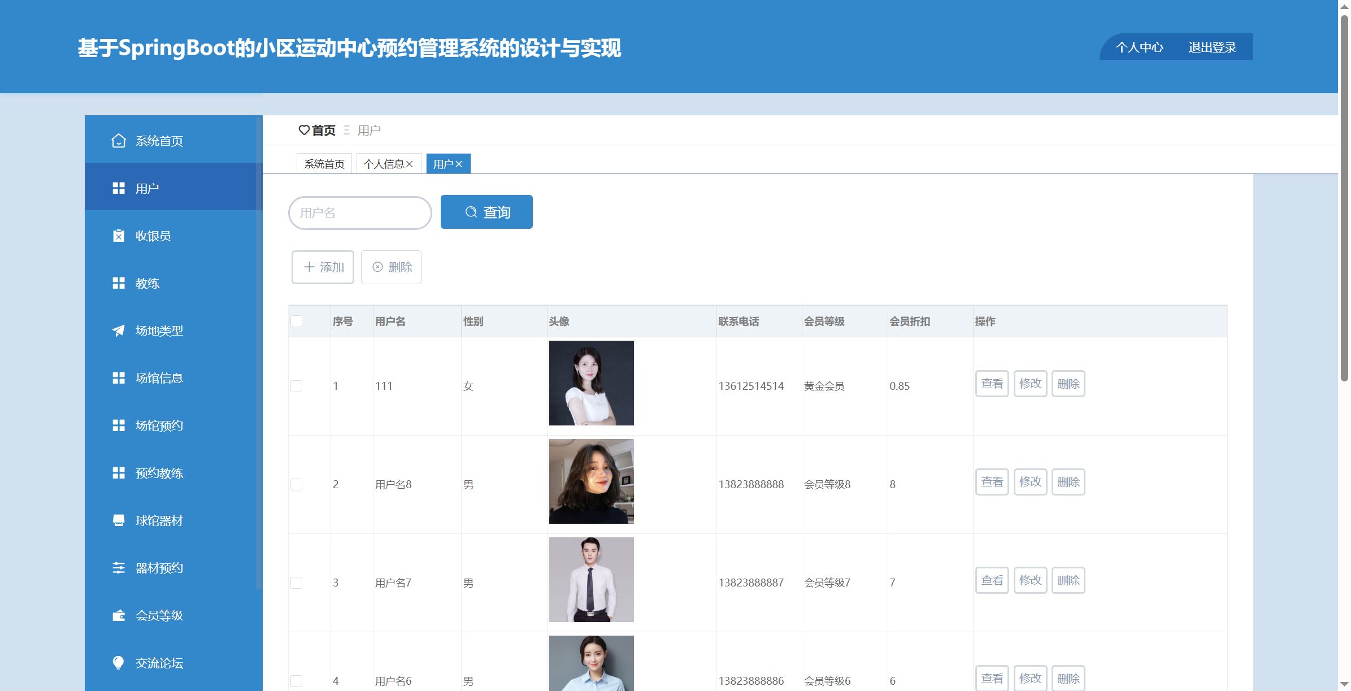
Task: Click the grid icon beside 场馆信息
Action: (119, 378)
